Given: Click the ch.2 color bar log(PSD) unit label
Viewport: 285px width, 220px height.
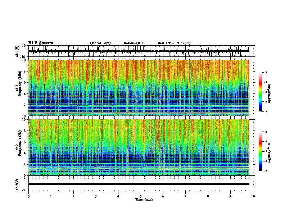Looking at the screenshot, I should [270, 153].
